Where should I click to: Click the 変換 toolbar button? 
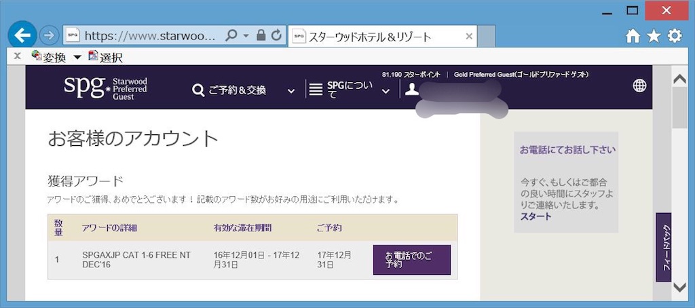tap(49, 57)
